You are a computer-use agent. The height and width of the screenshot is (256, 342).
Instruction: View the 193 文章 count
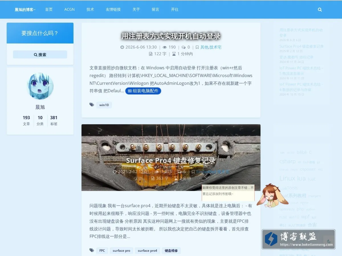pyautogui.click(x=26, y=121)
